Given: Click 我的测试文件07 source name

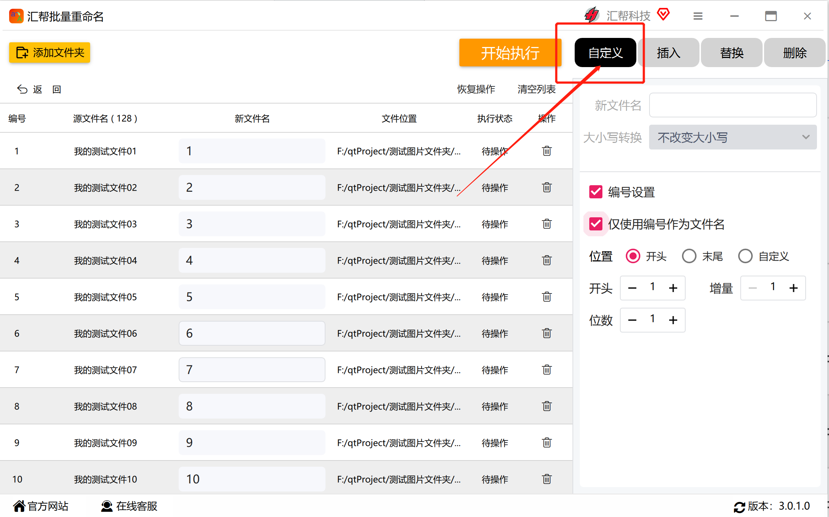Looking at the screenshot, I should coord(105,370).
